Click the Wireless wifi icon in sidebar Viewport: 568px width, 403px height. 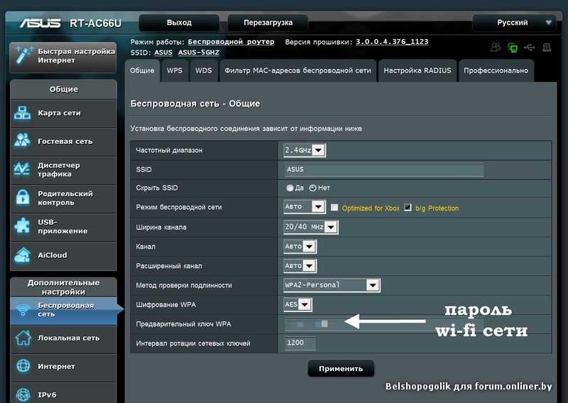(23, 310)
